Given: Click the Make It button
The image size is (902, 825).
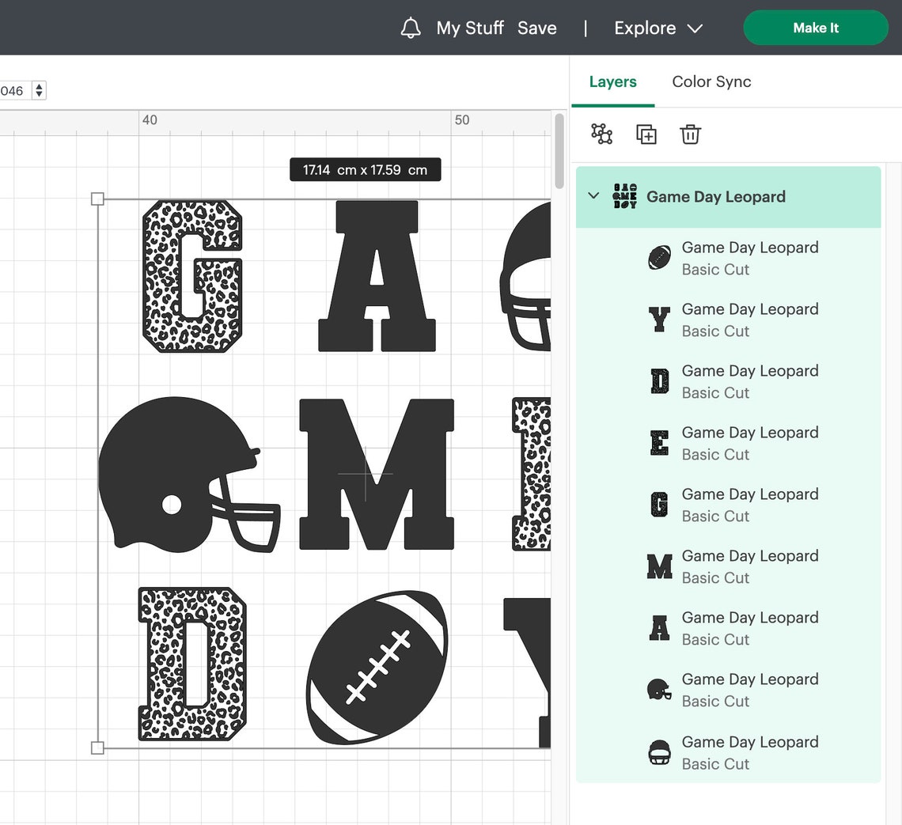Looking at the screenshot, I should pyautogui.click(x=816, y=27).
